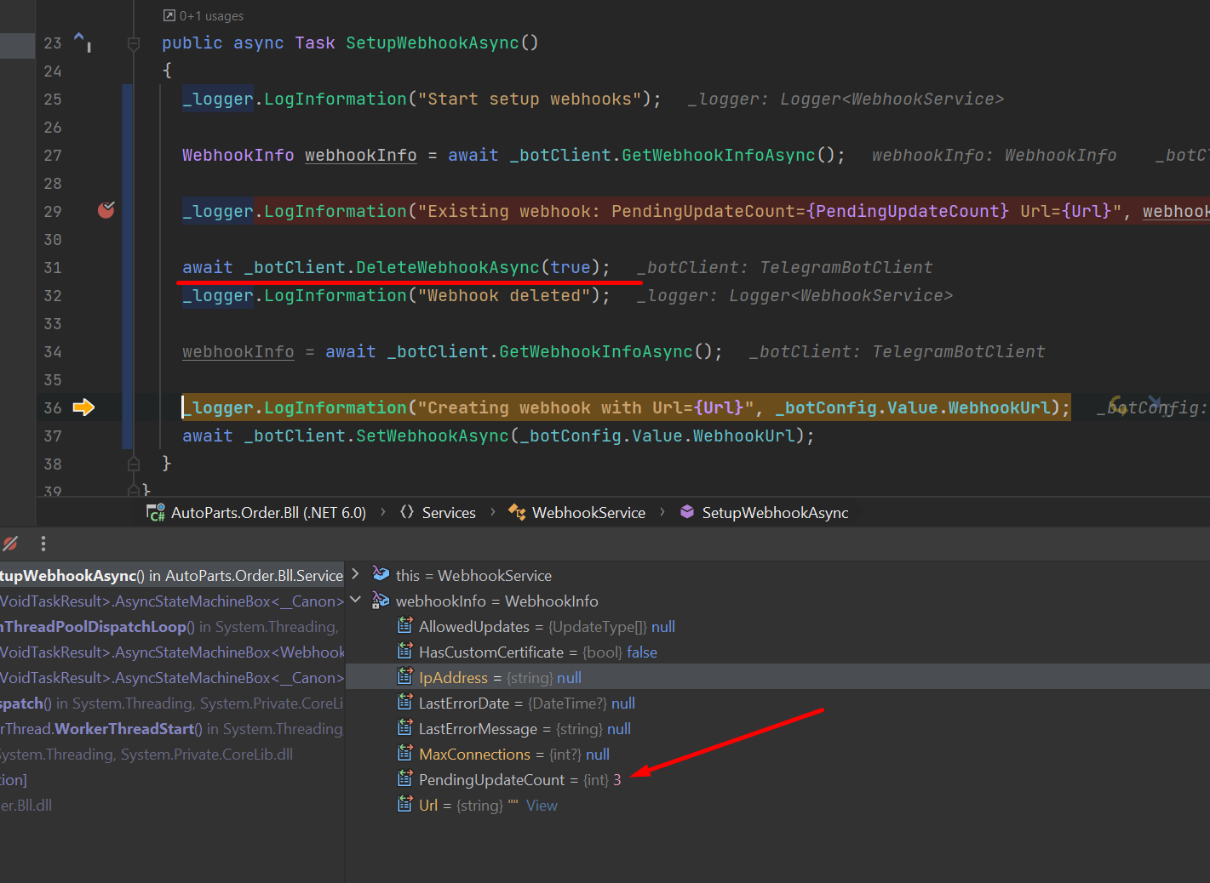Select the AsyncStateMachineBox<Webhook stack frame
The height and width of the screenshot is (883, 1210).
[172, 652]
